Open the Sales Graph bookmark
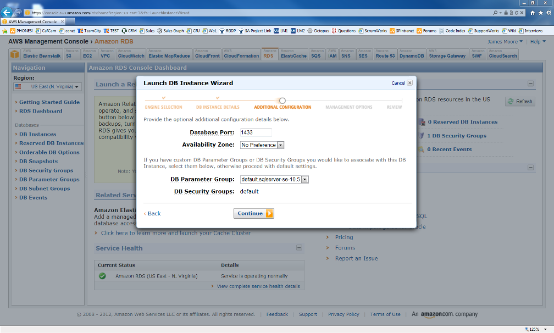This screenshot has height=333, width=554. [x=170, y=31]
